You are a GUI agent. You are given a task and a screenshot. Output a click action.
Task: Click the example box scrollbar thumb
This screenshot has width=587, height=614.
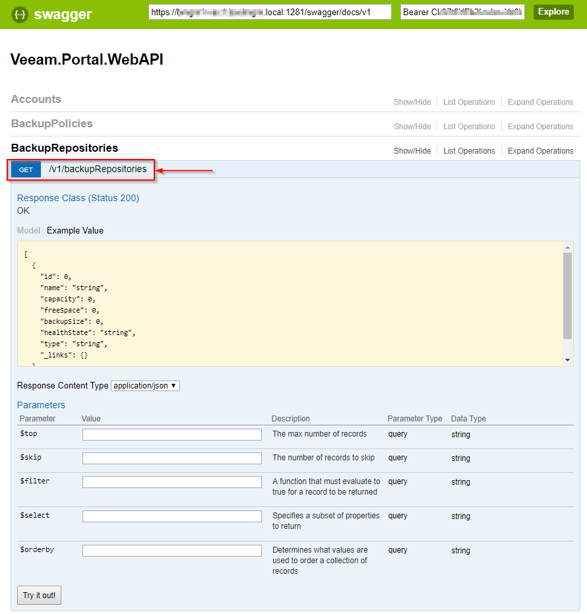point(567,295)
